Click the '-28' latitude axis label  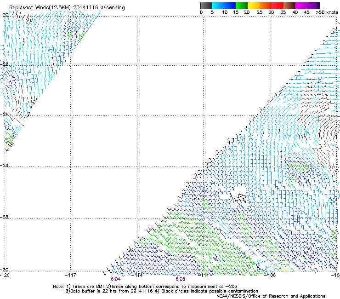tap(4, 217)
